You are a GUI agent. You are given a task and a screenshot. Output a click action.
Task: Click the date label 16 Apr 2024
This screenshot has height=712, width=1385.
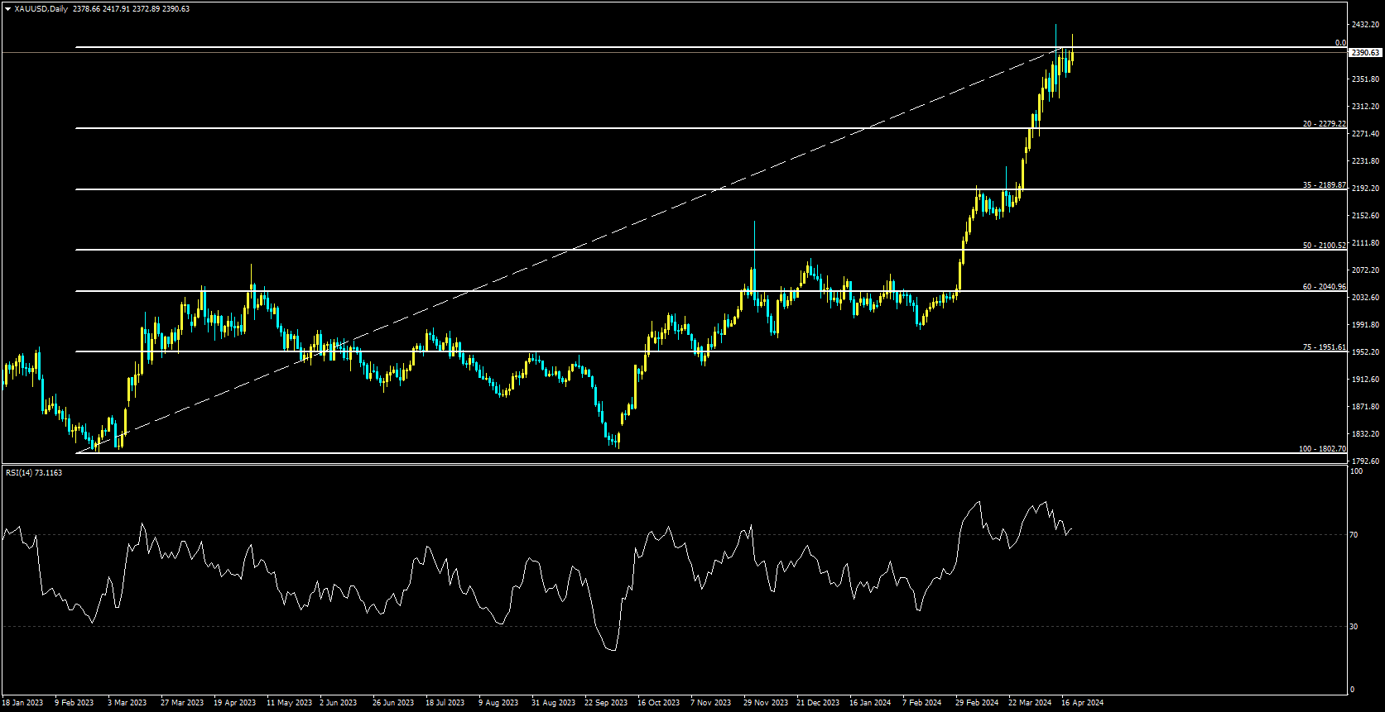pyautogui.click(x=1082, y=703)
